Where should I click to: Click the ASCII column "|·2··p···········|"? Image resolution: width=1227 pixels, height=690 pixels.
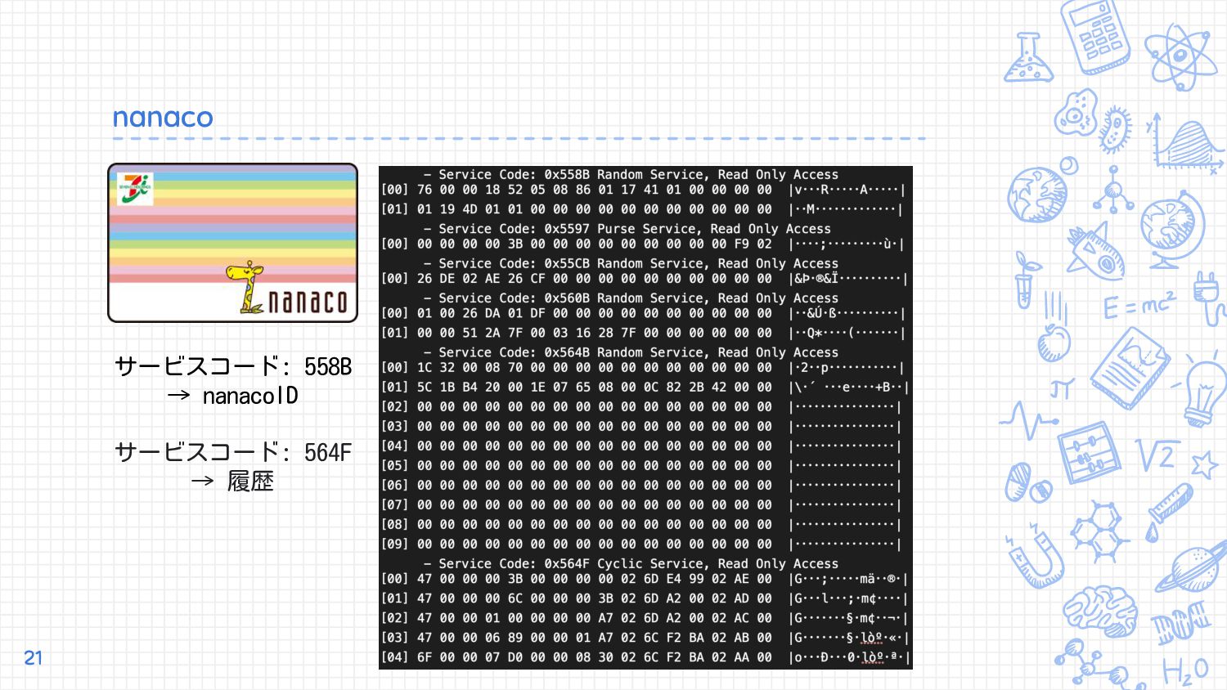(x=847, y=368)
